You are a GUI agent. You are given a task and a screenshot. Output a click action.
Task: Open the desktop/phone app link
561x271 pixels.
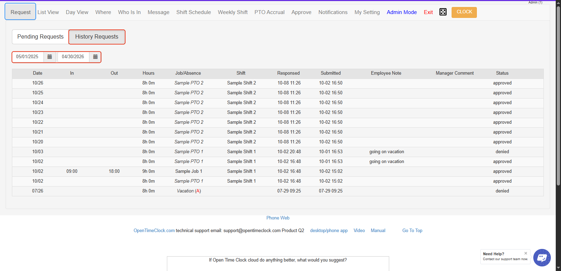(329, 231)
